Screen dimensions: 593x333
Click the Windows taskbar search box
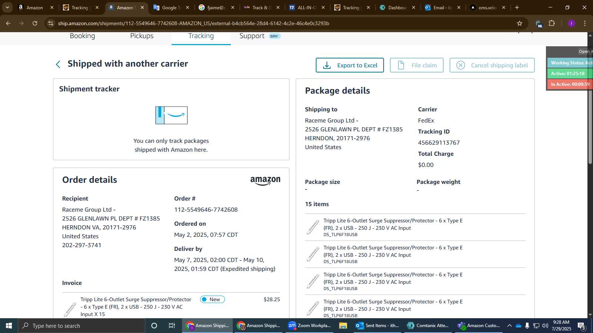[x=82, y=326]
